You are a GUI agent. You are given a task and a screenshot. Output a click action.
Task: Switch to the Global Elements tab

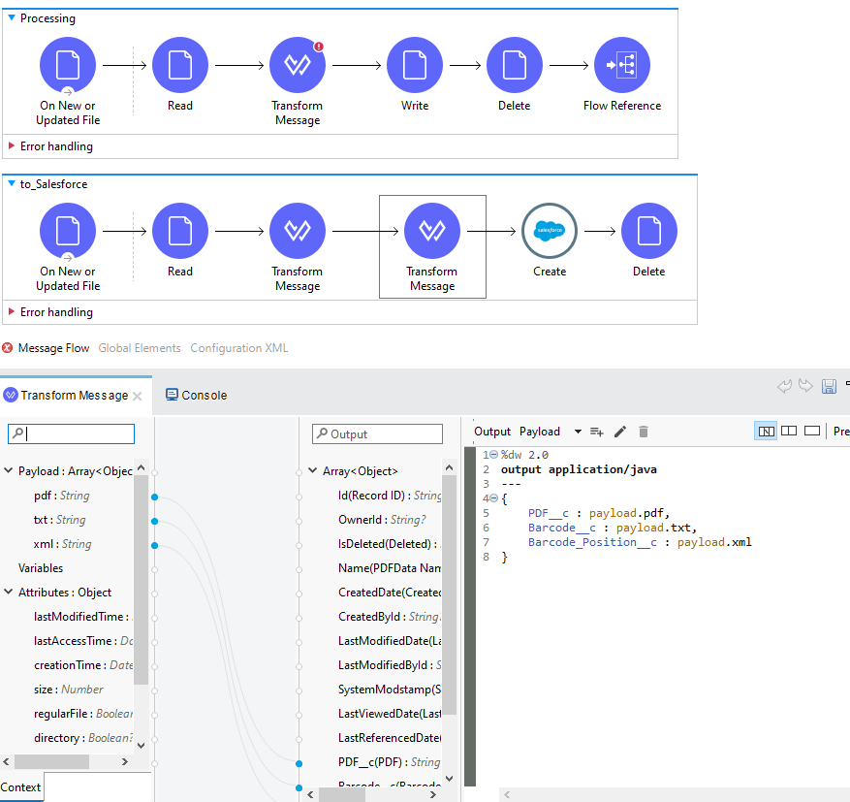pos(139,348)
